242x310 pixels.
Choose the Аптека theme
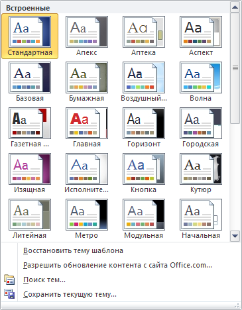pyautogui.click(x=144, y=36)
